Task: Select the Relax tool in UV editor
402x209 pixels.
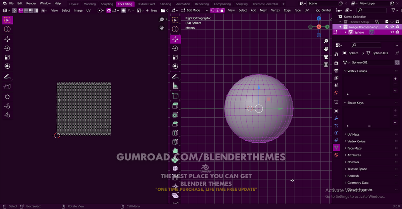Action: tap(7, 106)
